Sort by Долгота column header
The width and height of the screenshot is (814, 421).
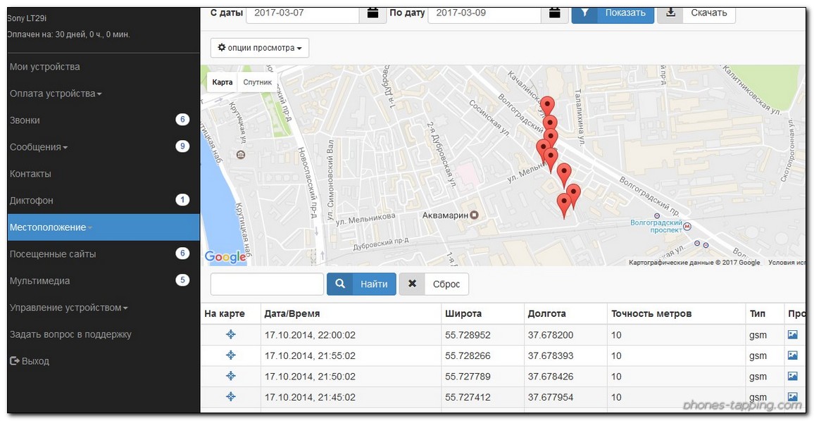[546, 313]
